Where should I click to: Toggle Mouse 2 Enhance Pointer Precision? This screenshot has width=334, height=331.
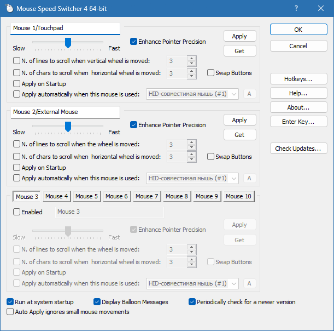coord(133,125)
